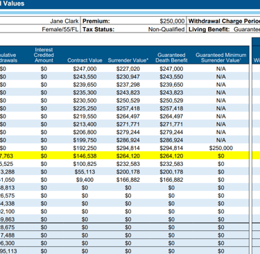Select the Non-Qualified tax status value
The image size is (260, 254).
[x=166, y=29]
